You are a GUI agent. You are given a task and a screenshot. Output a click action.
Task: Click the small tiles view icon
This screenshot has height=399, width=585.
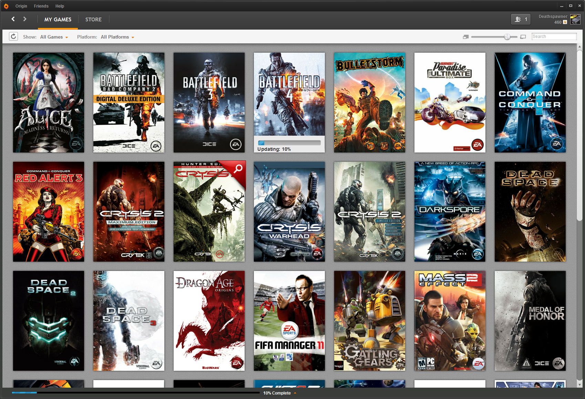[466, 37]
